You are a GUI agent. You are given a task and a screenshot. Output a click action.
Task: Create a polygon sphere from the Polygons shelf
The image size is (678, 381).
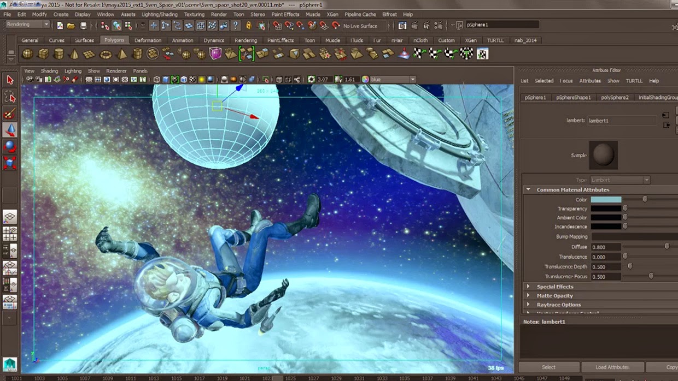(26, 53)
